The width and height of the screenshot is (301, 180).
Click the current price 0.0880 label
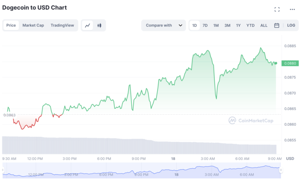[290, 63]
